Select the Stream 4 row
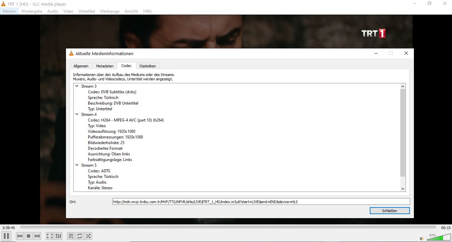This screenshot has width=452, height=242. (89, 115)
